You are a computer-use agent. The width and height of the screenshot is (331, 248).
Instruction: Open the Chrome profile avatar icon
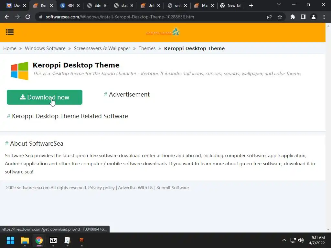point(314,17)
